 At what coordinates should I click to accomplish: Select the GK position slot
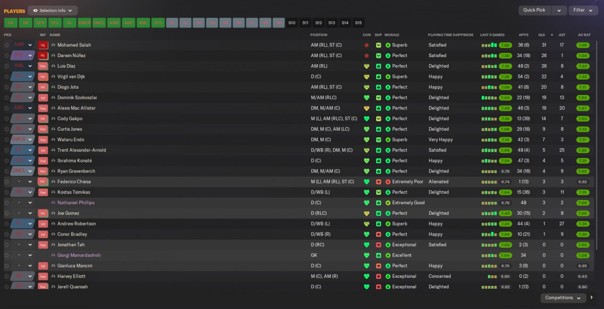tap(11, 23)
